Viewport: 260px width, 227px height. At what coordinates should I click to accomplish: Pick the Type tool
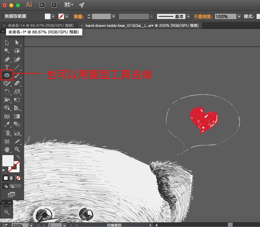click(x=7, y=67)
